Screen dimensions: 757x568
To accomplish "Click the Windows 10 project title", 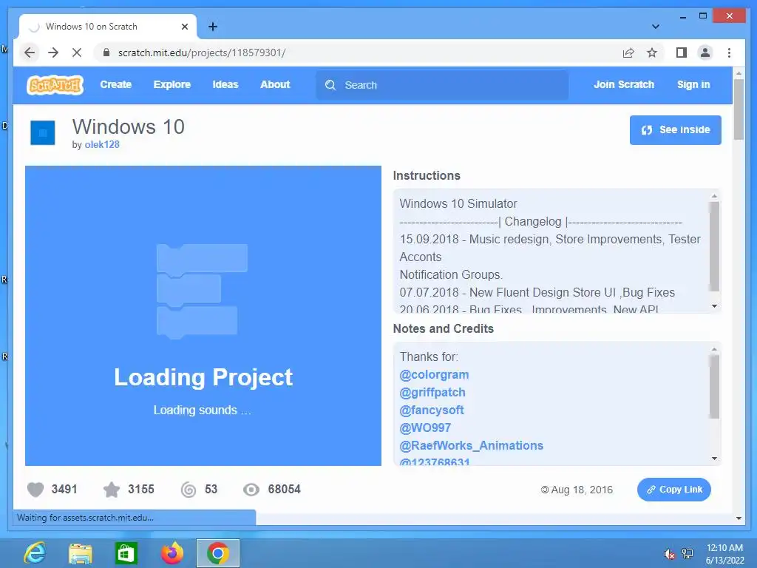I will click(129, 127).
